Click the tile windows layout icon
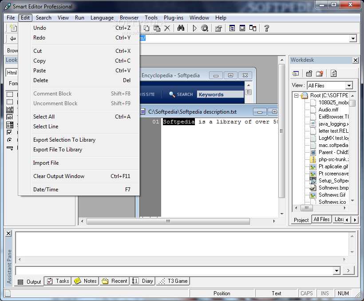The image size is (364, 301). [x=253, y=28]
